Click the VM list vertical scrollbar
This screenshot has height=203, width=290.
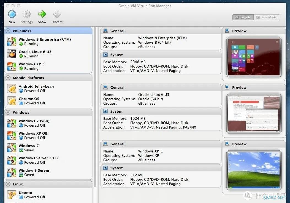click(x=95, y=107)
